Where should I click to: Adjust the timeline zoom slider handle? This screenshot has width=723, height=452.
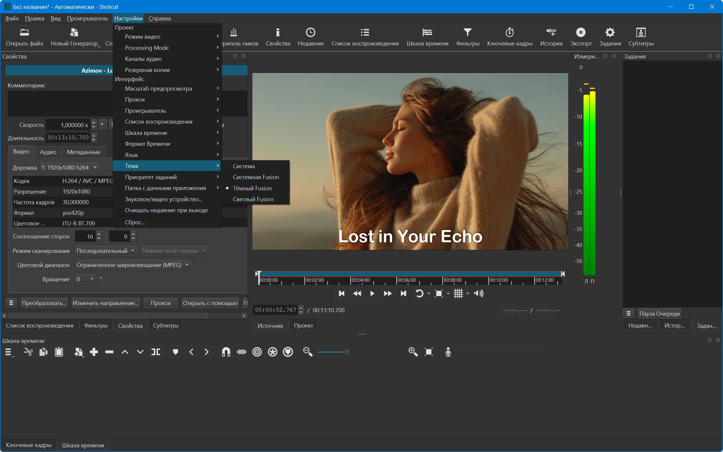(347, 352)
